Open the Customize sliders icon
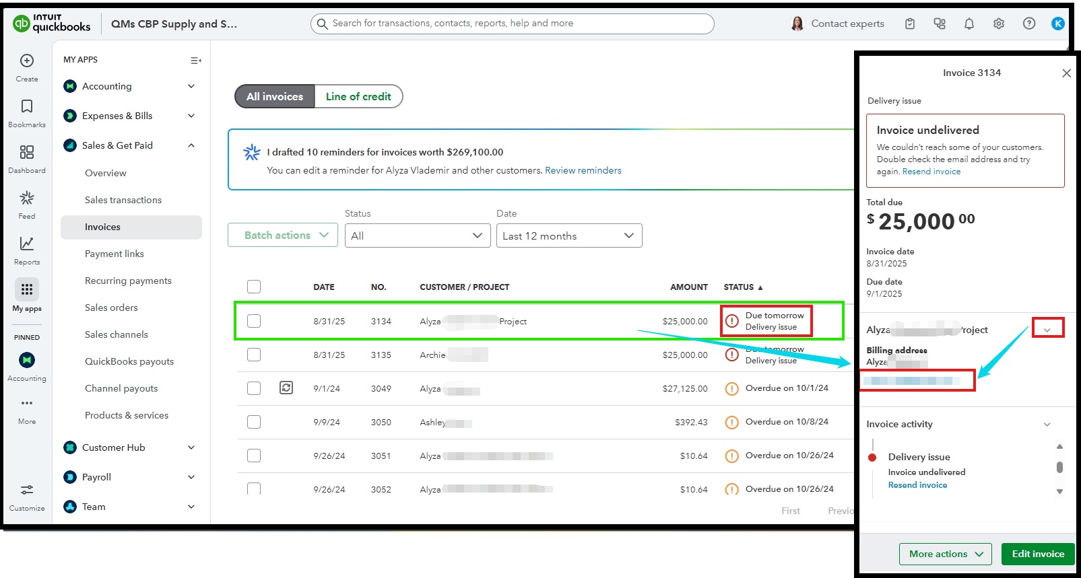 tap(27, 490)
